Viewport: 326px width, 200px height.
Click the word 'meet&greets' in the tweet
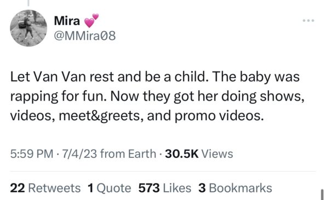click(100, 116)
